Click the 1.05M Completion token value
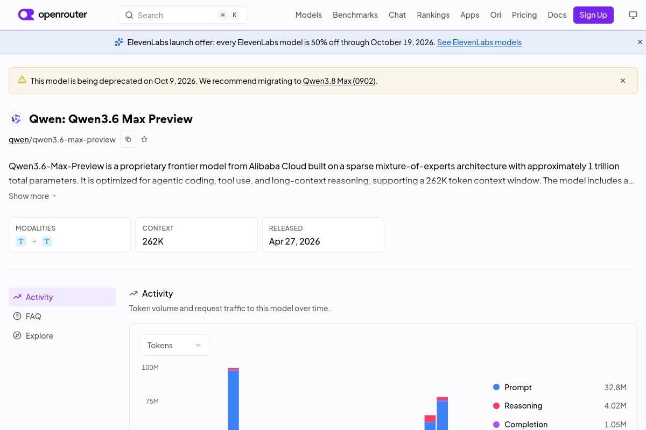646x430 pixels. pyautogui.click(x=615, y=425)
